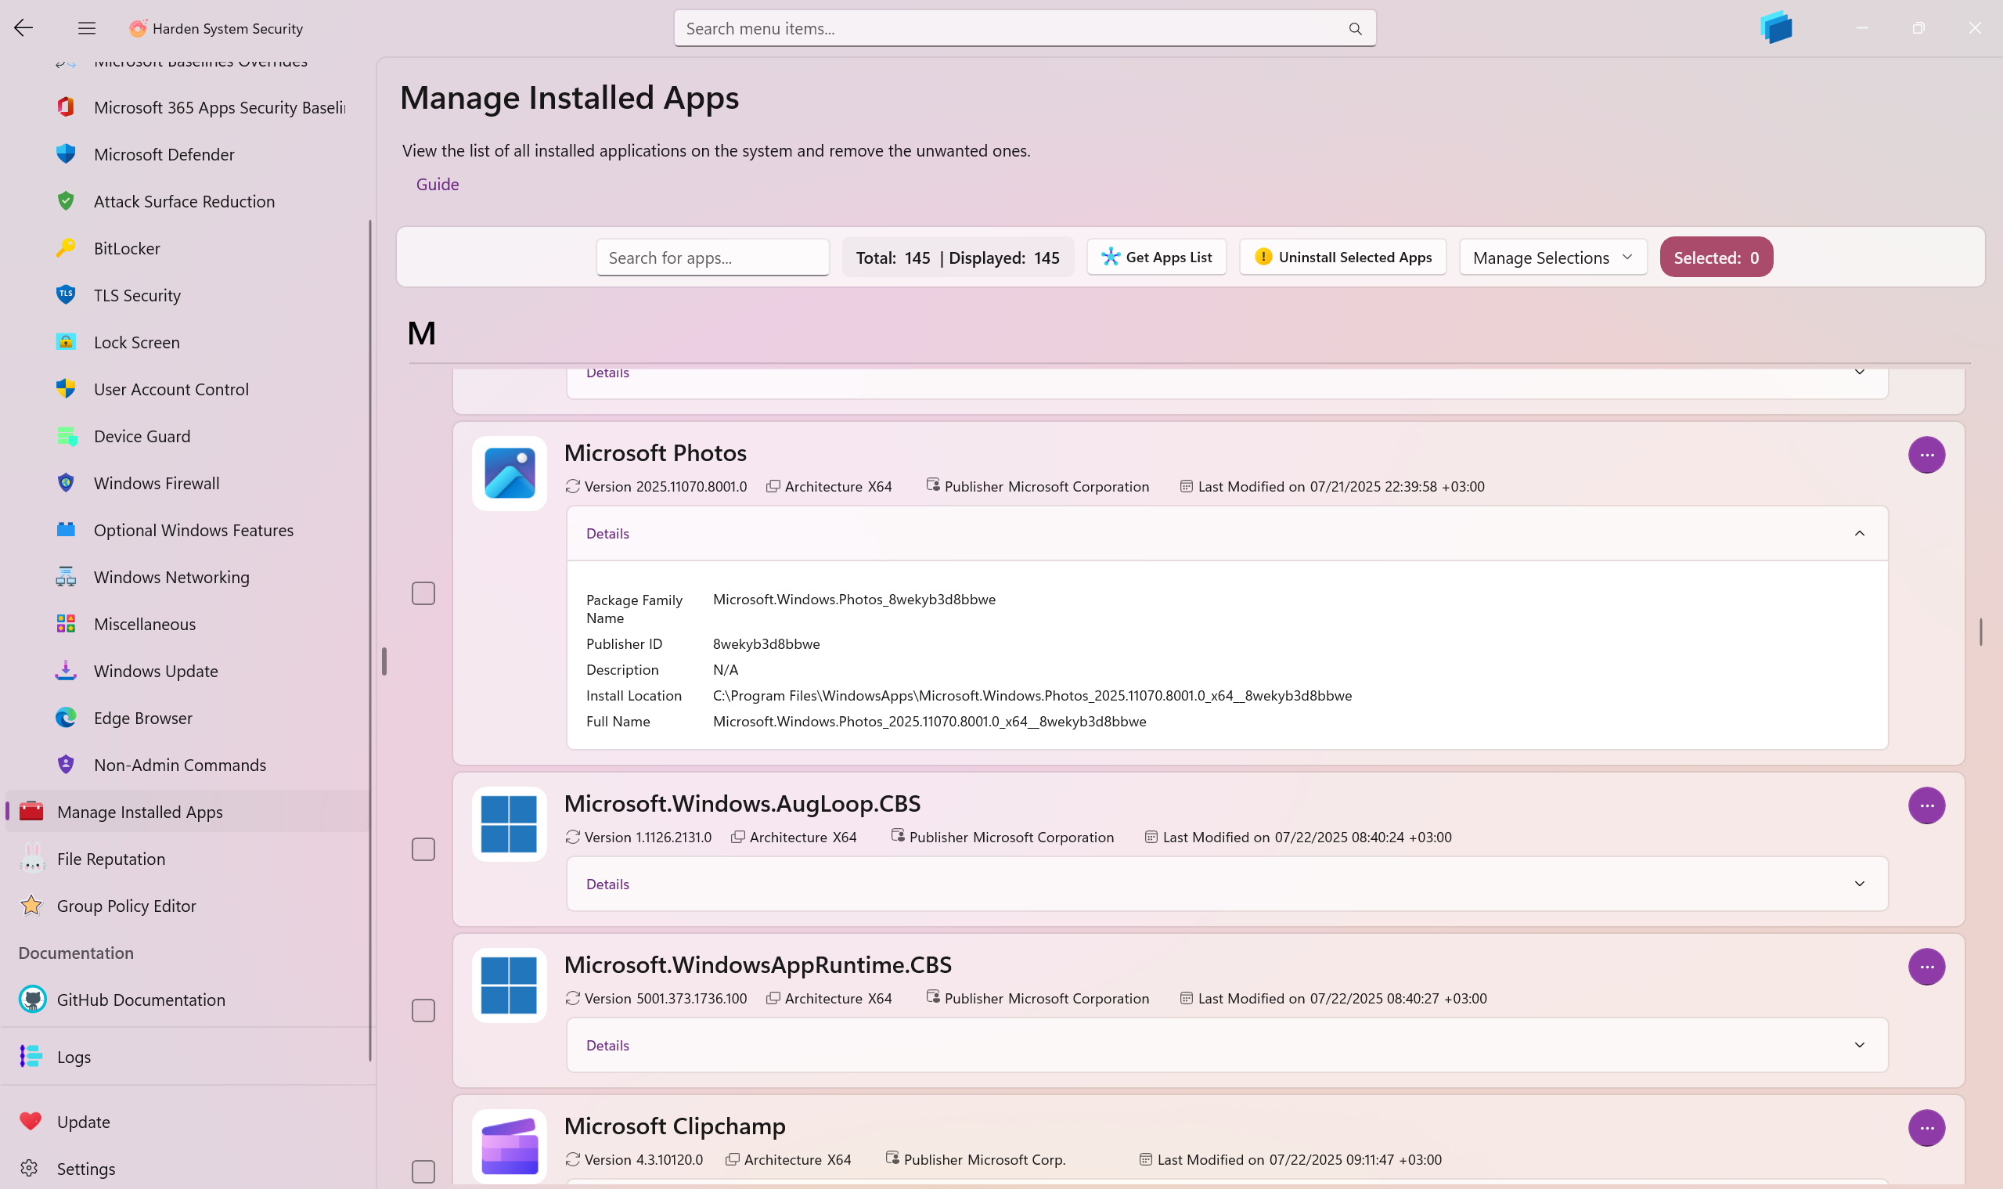The width and height of the screenshot is (2003, 1189).
Task: Click the hamburger menu icon
Action: [87, 28]
